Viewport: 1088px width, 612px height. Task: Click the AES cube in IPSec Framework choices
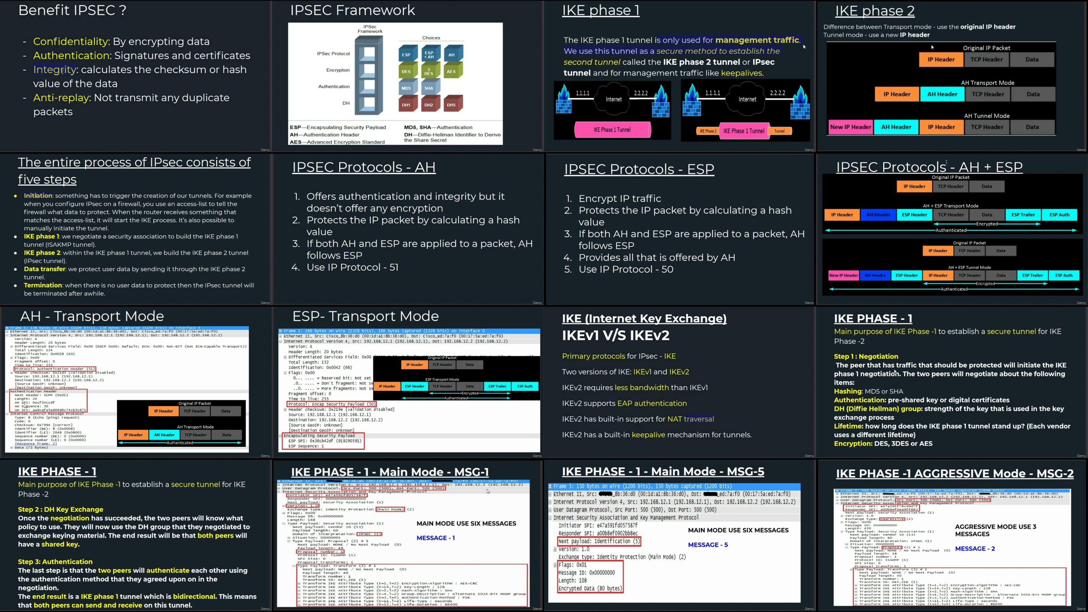point(452,71)
